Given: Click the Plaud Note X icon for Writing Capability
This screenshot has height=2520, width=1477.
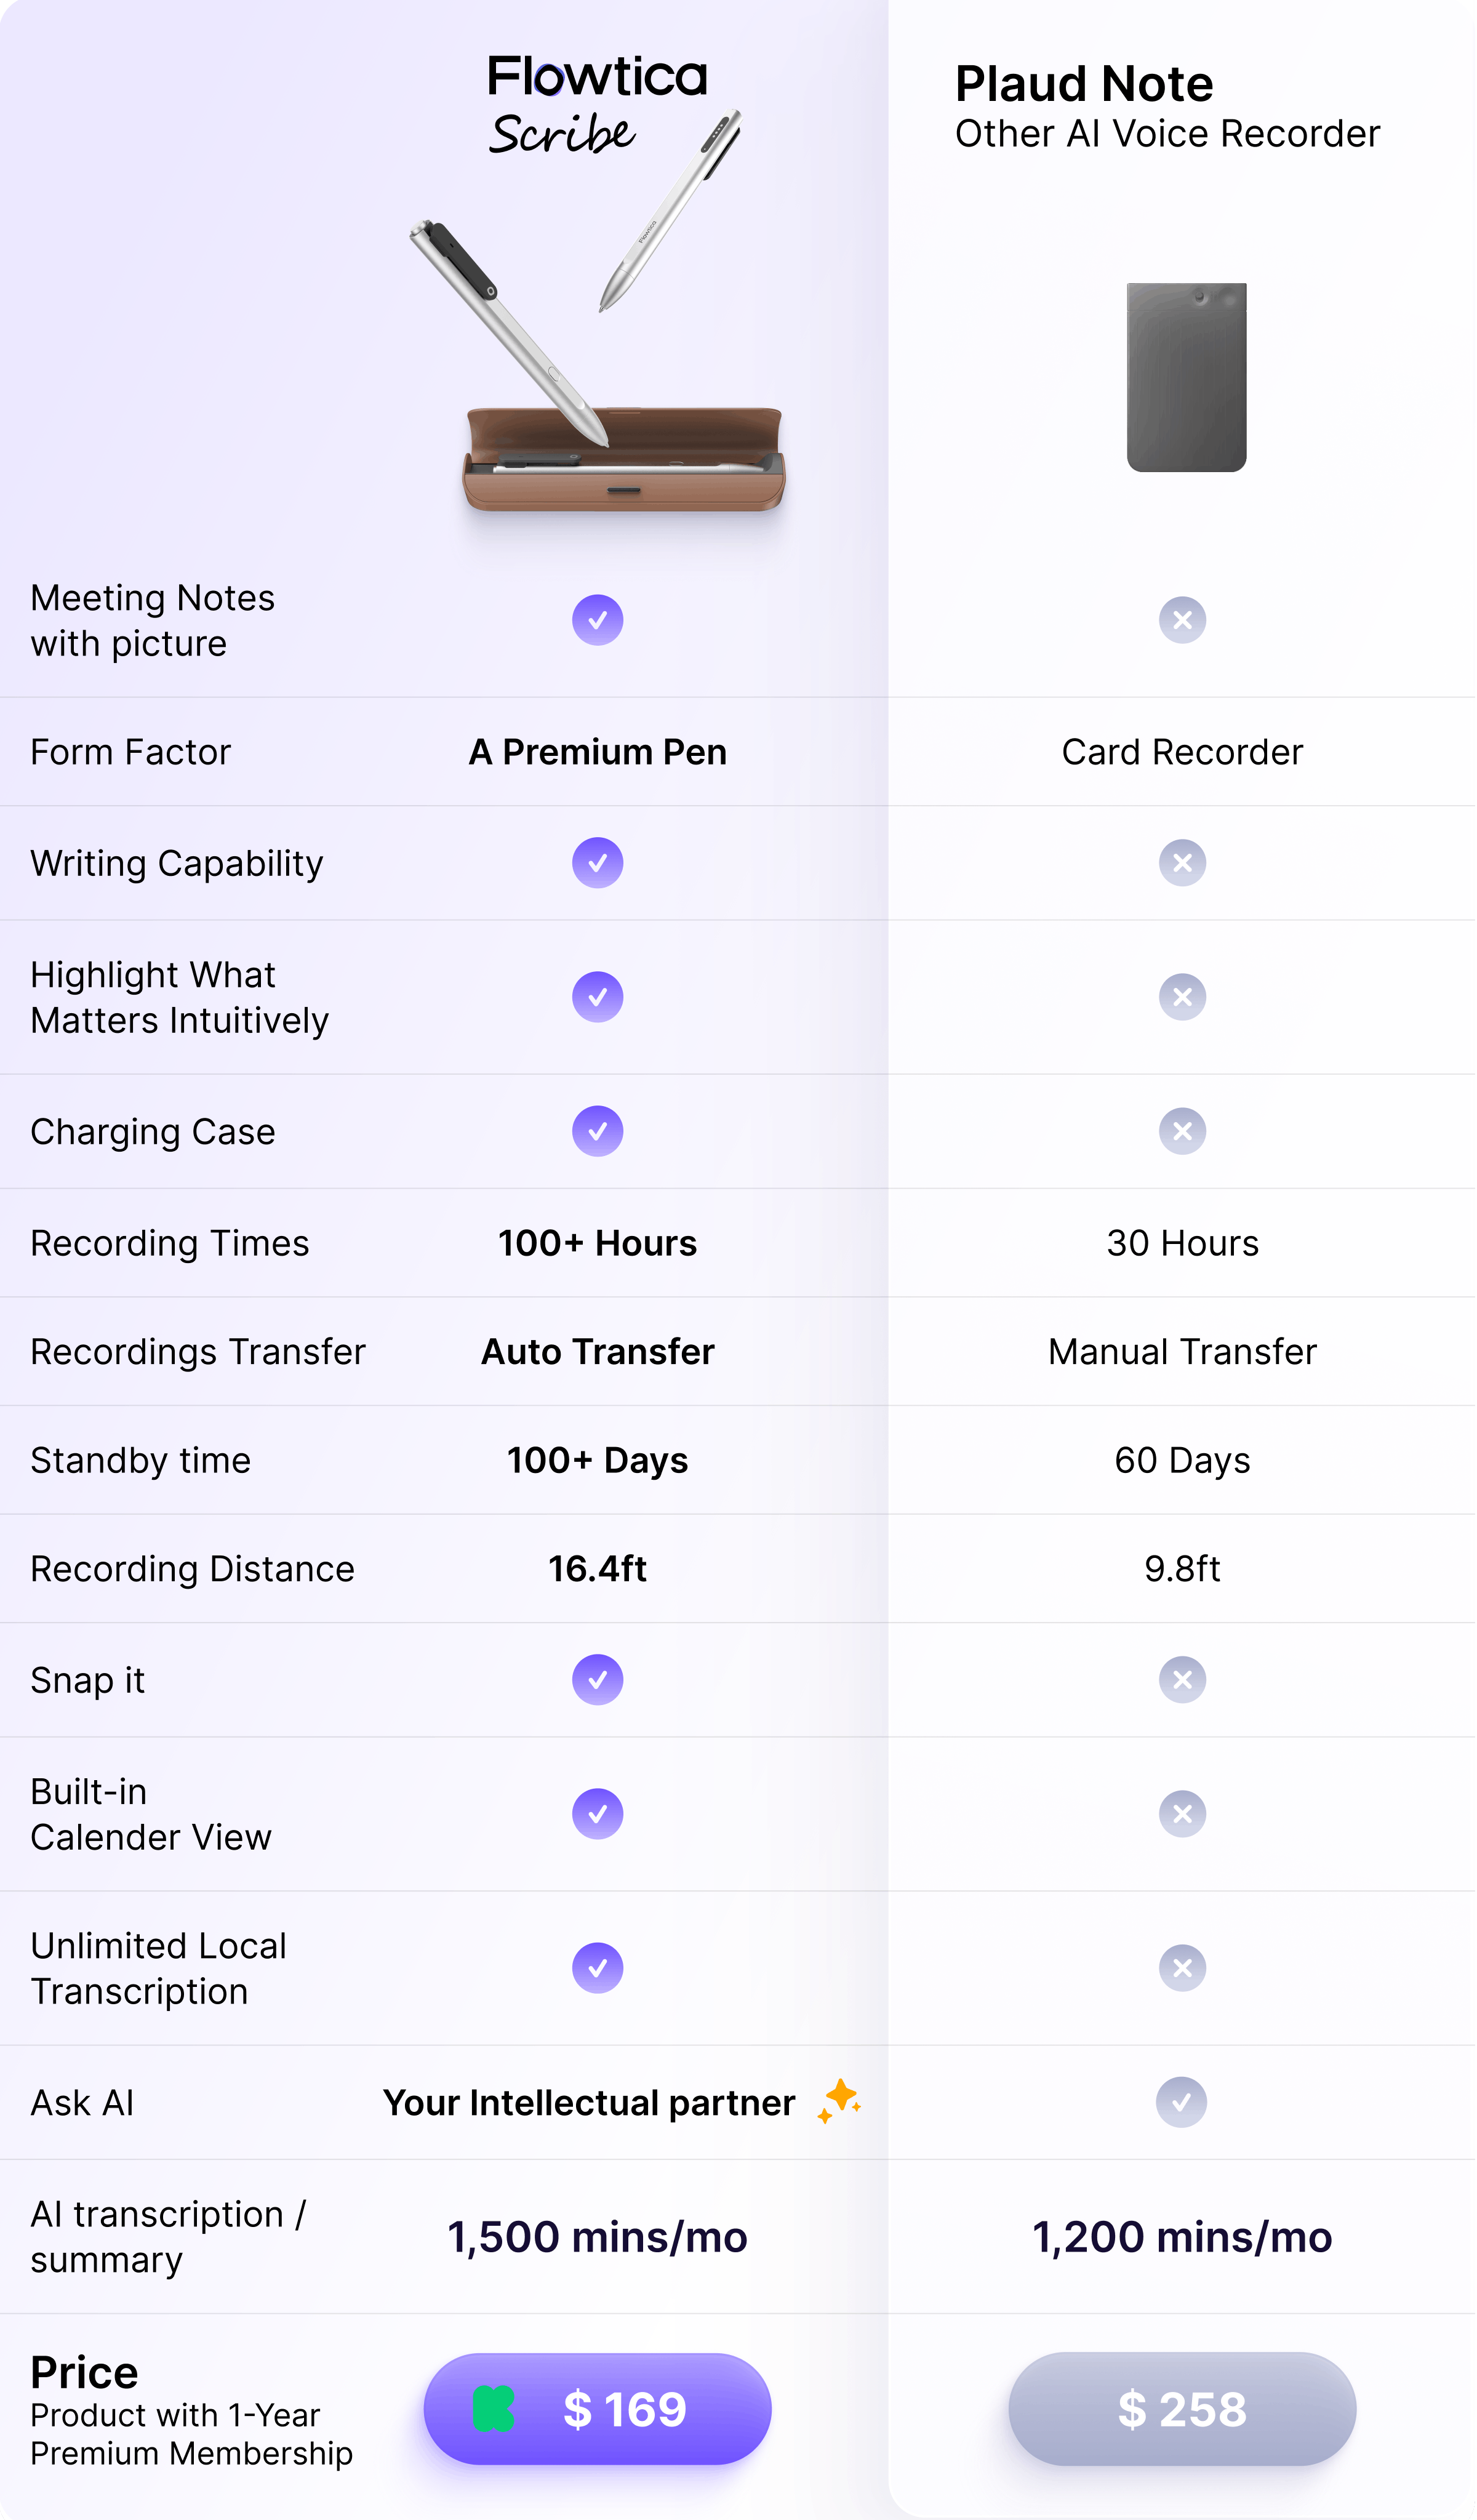Looking at the screenshot, I should tap(1182, 863).
